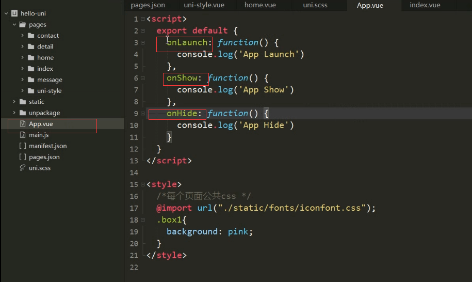Fold .box1 rule at line 18

point(143,220)
